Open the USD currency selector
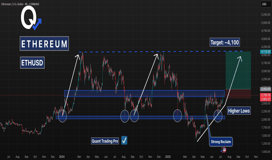The image size is (272, 160). tap(266, 4)
